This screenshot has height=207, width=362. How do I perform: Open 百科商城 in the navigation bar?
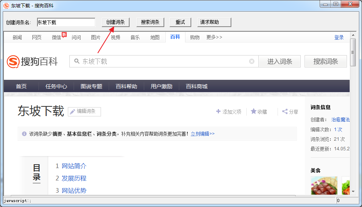click(197, 86)
